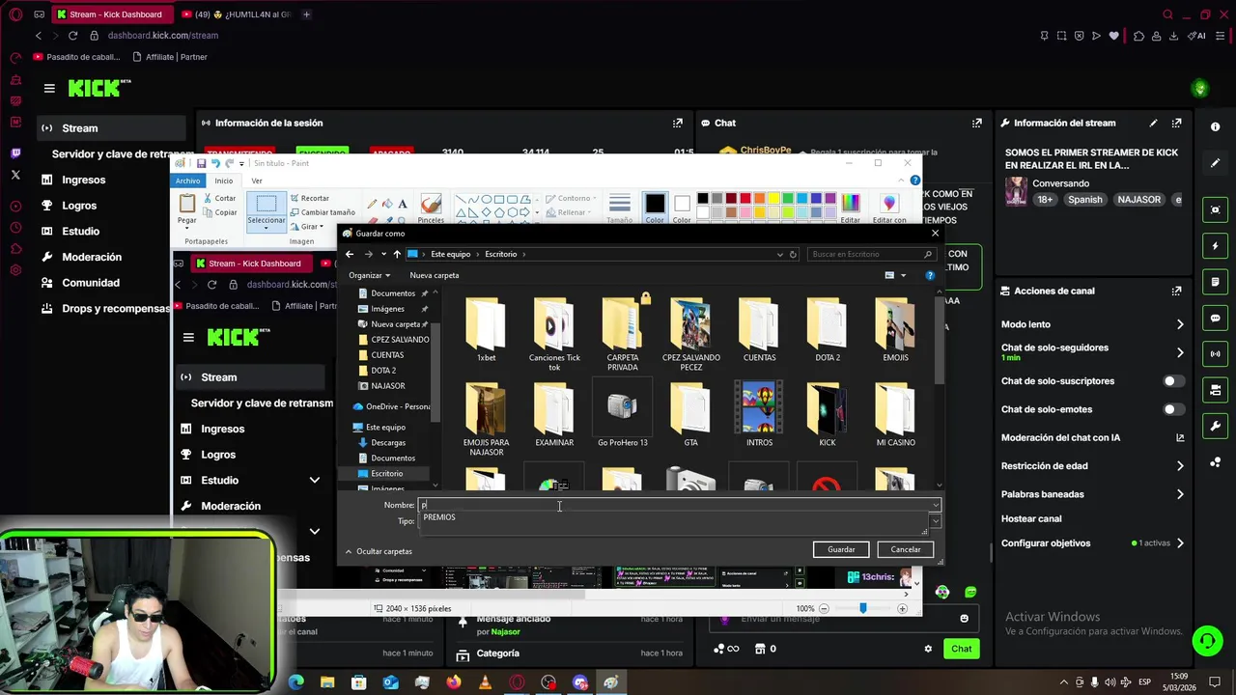The height and width of the screenshot is (695, 1236).
Task: Select the Go ProHero 13 item
Action: tap(623, 414)
